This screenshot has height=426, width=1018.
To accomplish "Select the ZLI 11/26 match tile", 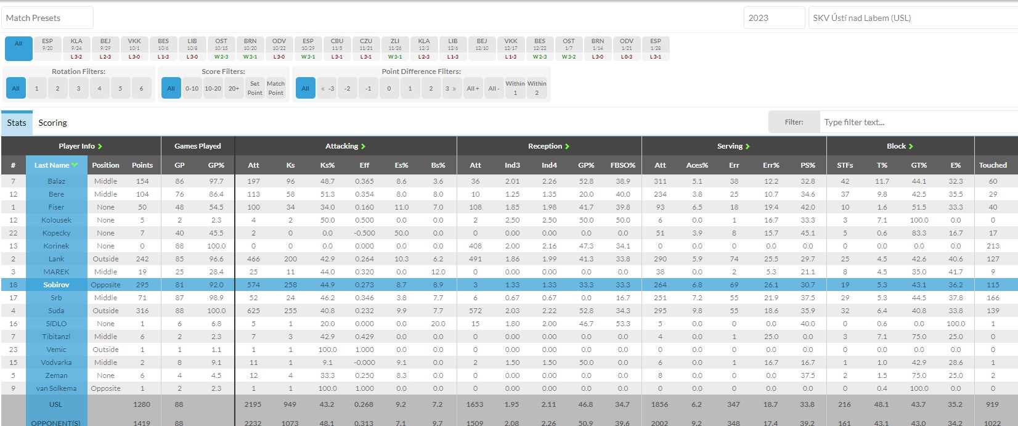I will (395, 49).
